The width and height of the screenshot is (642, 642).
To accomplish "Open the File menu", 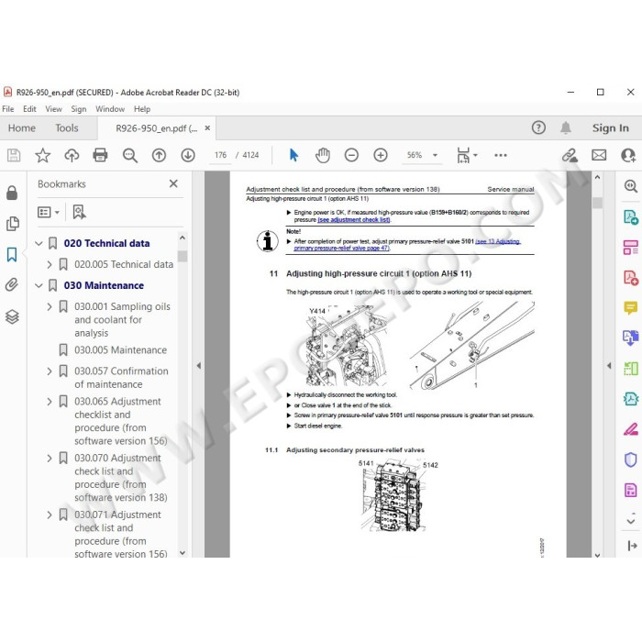I will click(7, 109).
